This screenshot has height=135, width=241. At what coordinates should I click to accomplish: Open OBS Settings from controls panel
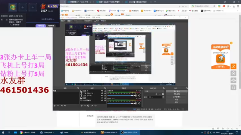point(177,100)
